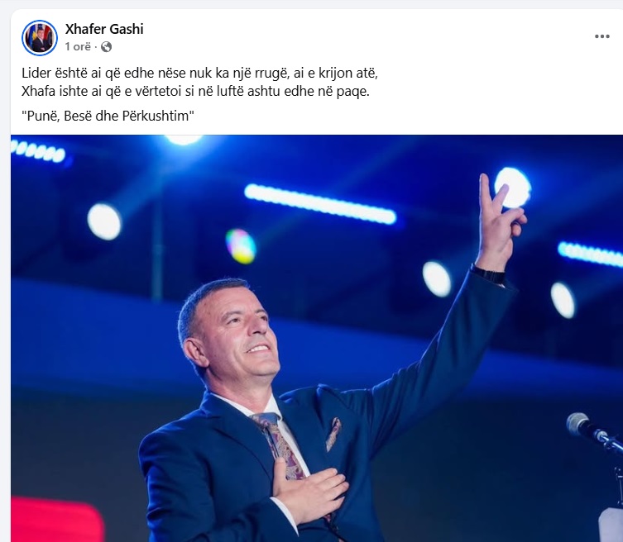Click the long stage light bar above head
623x542 pixels.
320,204
